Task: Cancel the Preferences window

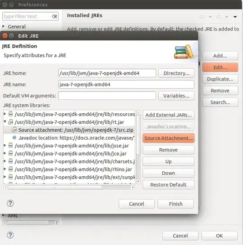Action: click(180, 236)
